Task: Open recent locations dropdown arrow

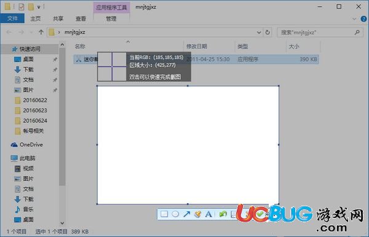Action: click(x=31, y=32)
